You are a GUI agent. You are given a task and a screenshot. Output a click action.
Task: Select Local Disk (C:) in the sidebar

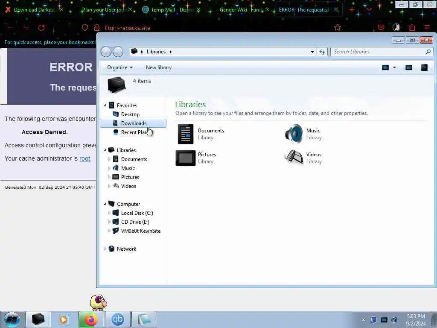click(x=137, y=213)
